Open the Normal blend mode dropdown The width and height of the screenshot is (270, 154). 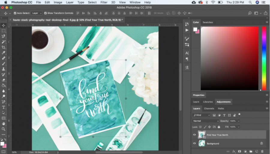click(x=205, y=121)
